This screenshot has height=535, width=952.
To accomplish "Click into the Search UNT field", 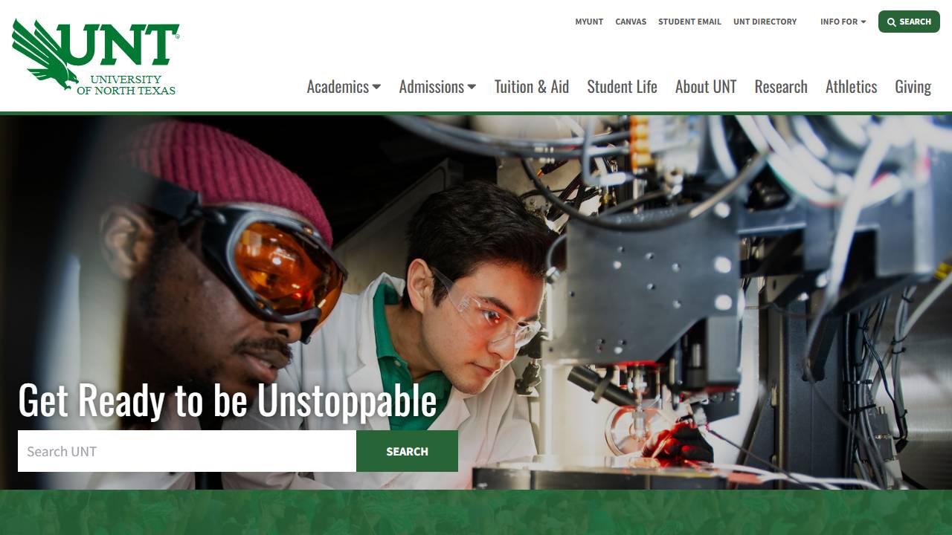I will (187, 451).
